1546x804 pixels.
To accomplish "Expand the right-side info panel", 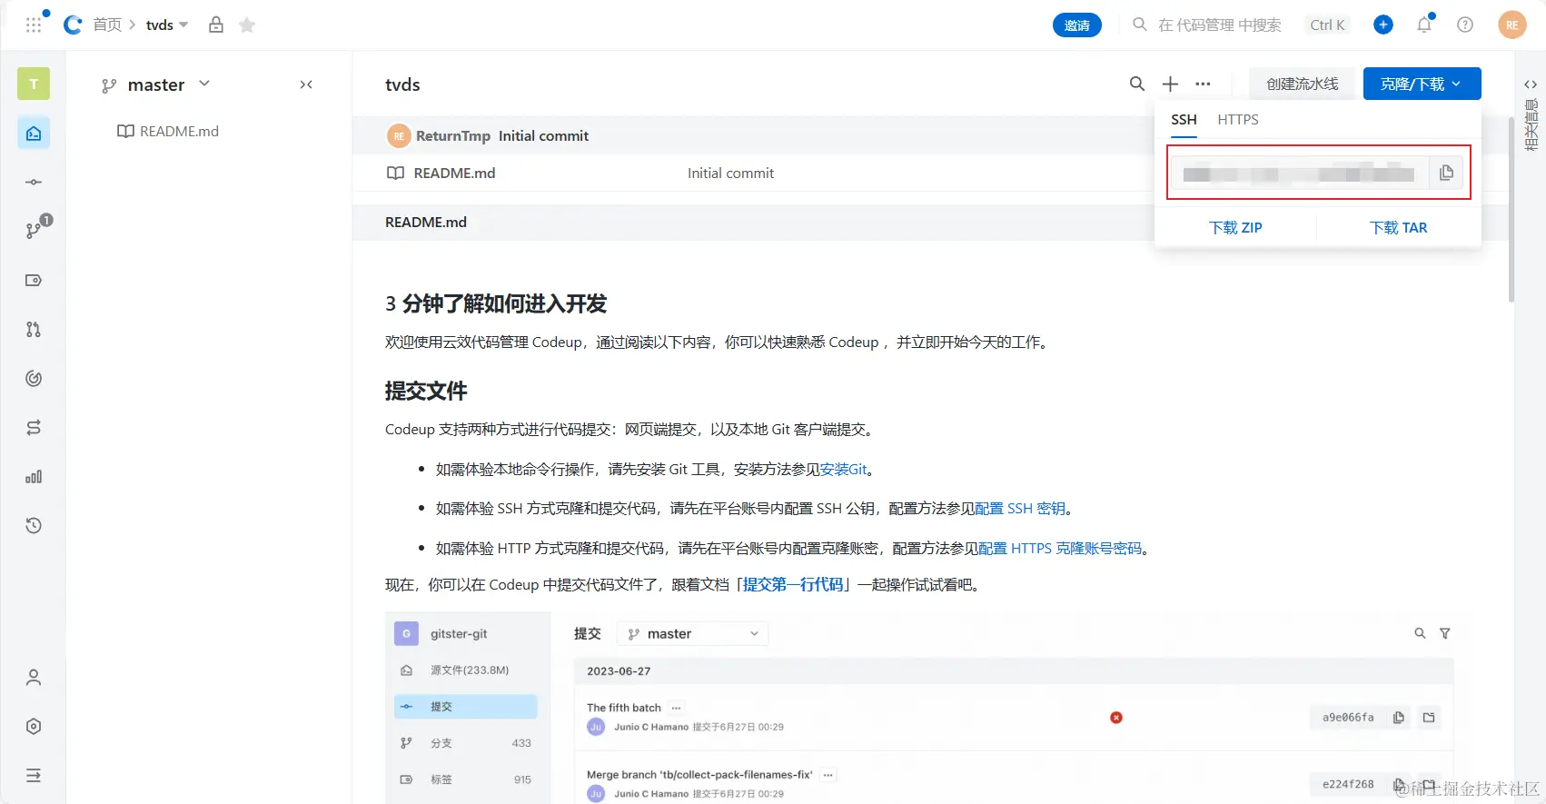I will (x=1531, y=84).
